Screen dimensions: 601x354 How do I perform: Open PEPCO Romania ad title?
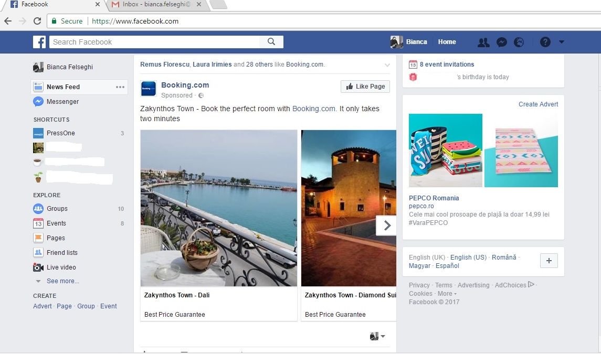coord(434,198)
